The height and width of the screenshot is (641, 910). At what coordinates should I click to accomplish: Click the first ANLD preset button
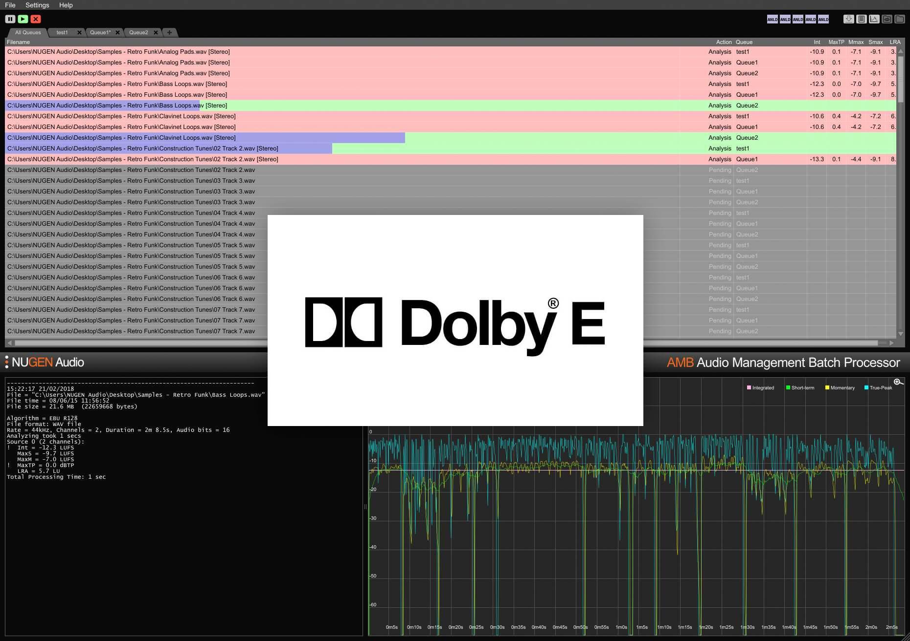[772, 19]
